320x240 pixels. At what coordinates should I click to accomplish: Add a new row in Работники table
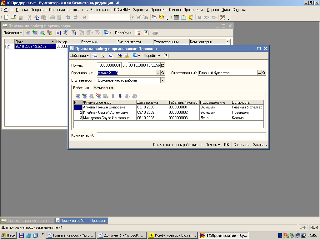(77, 96)
